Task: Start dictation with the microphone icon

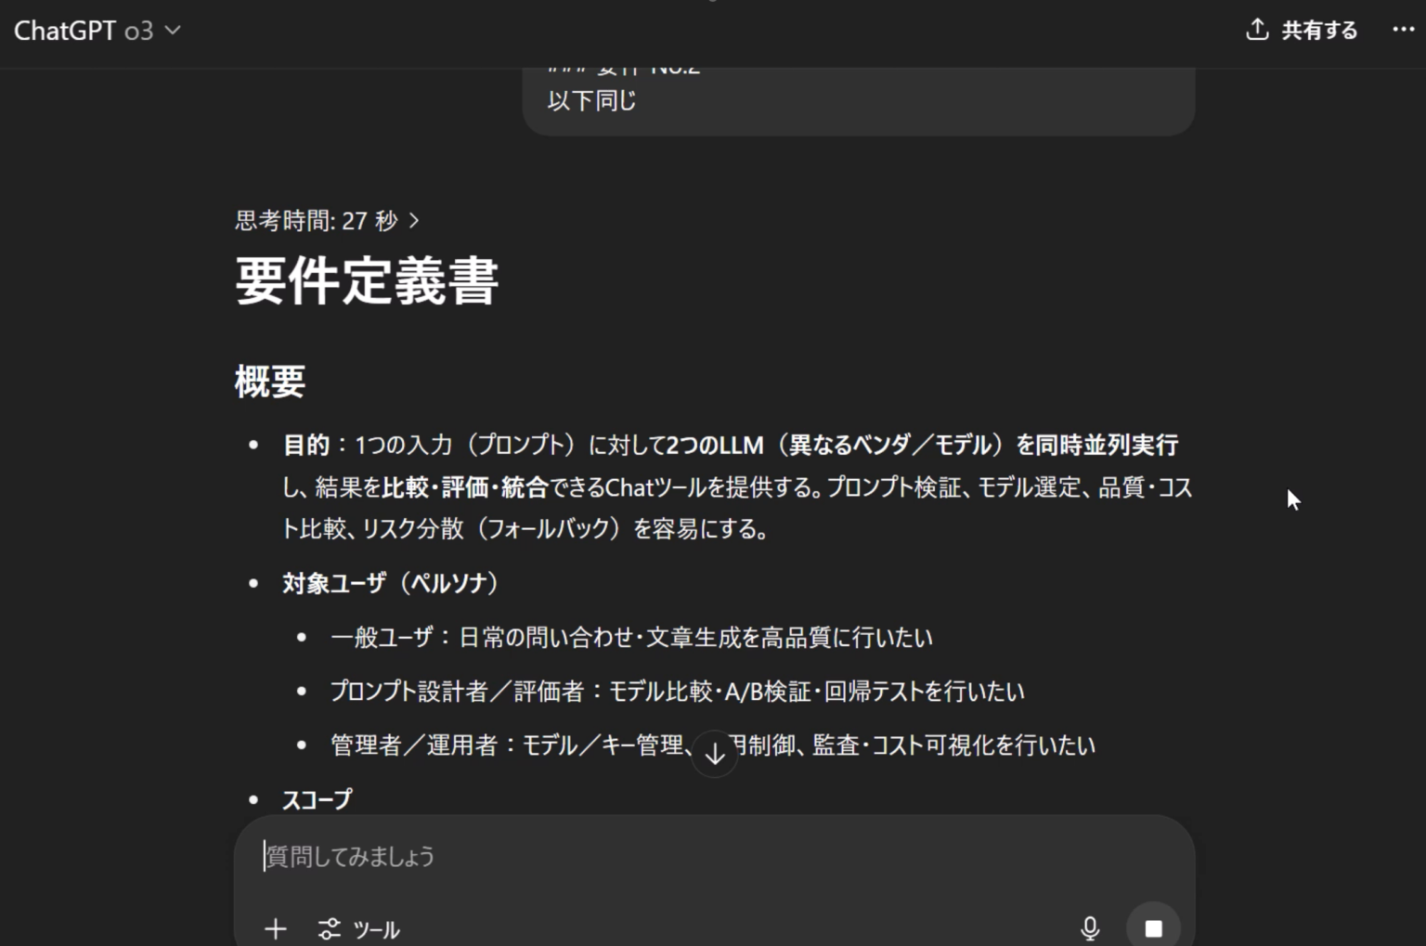Action: [1090, 927]
